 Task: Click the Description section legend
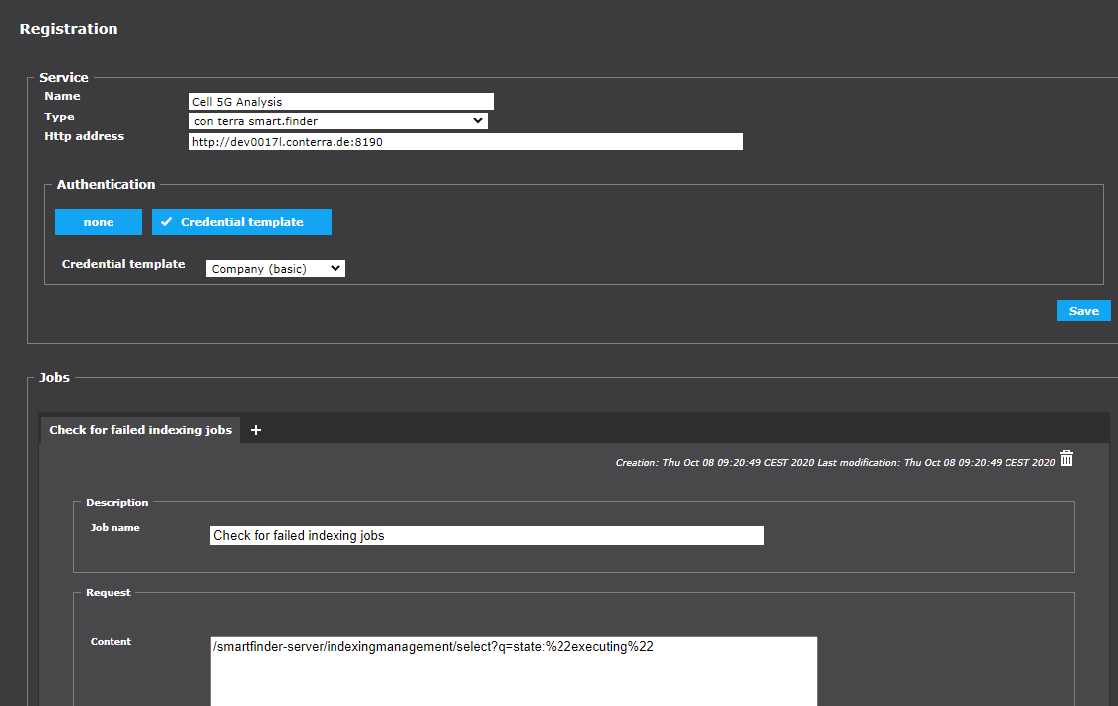coord(117,503)
